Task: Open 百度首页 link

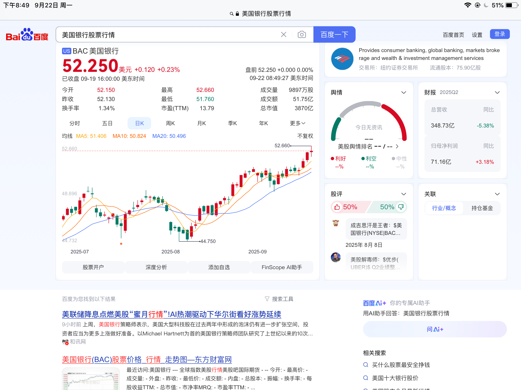Action: [453, 35]
